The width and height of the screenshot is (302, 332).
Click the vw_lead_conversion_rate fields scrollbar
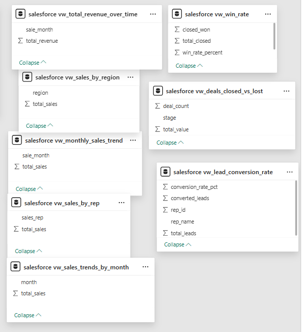296,208
